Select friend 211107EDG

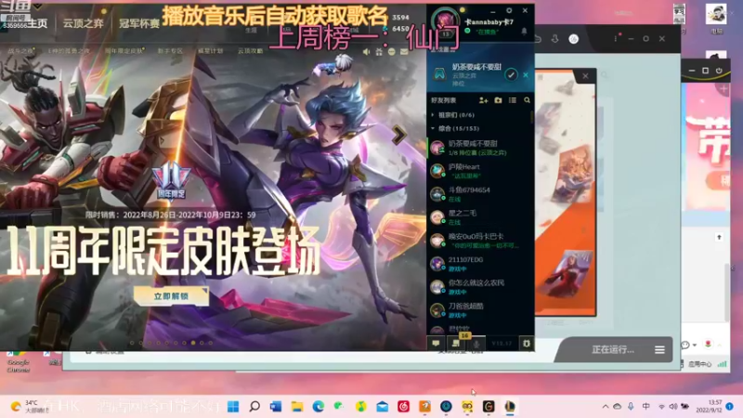coord(478,264)
